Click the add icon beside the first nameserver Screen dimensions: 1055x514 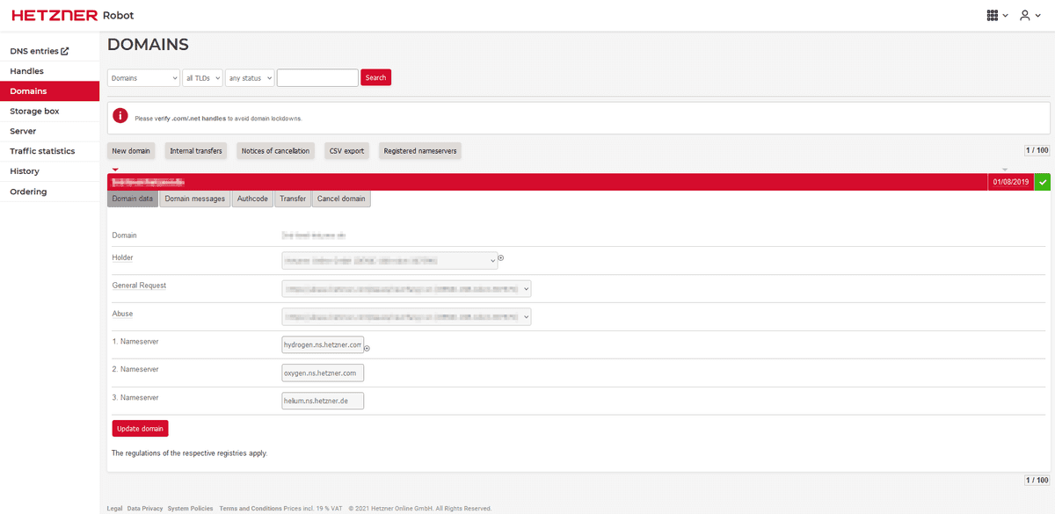[x=367, y=348]
